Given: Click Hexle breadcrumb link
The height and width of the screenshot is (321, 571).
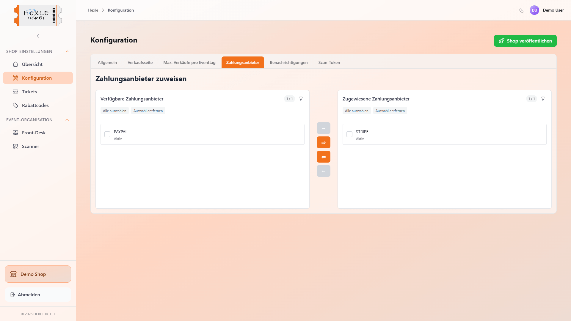Looking at the screenshot, I should pos(93,10).
